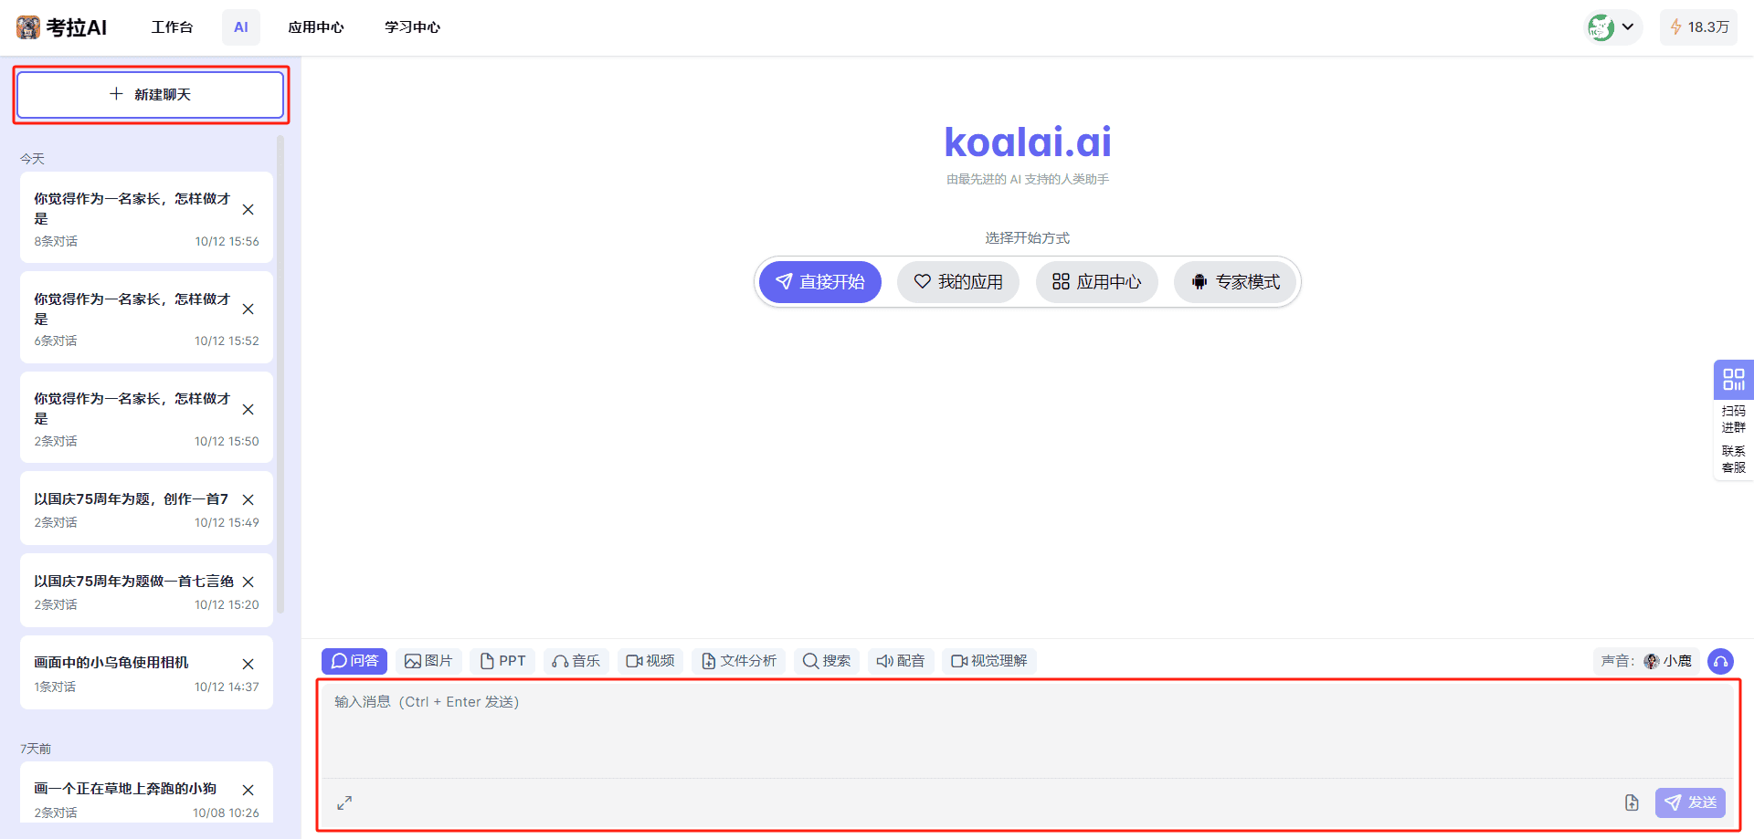Click the chat history sidebar scrollbar
Viewport: 1754px width, 839px height.
(280, 374)
